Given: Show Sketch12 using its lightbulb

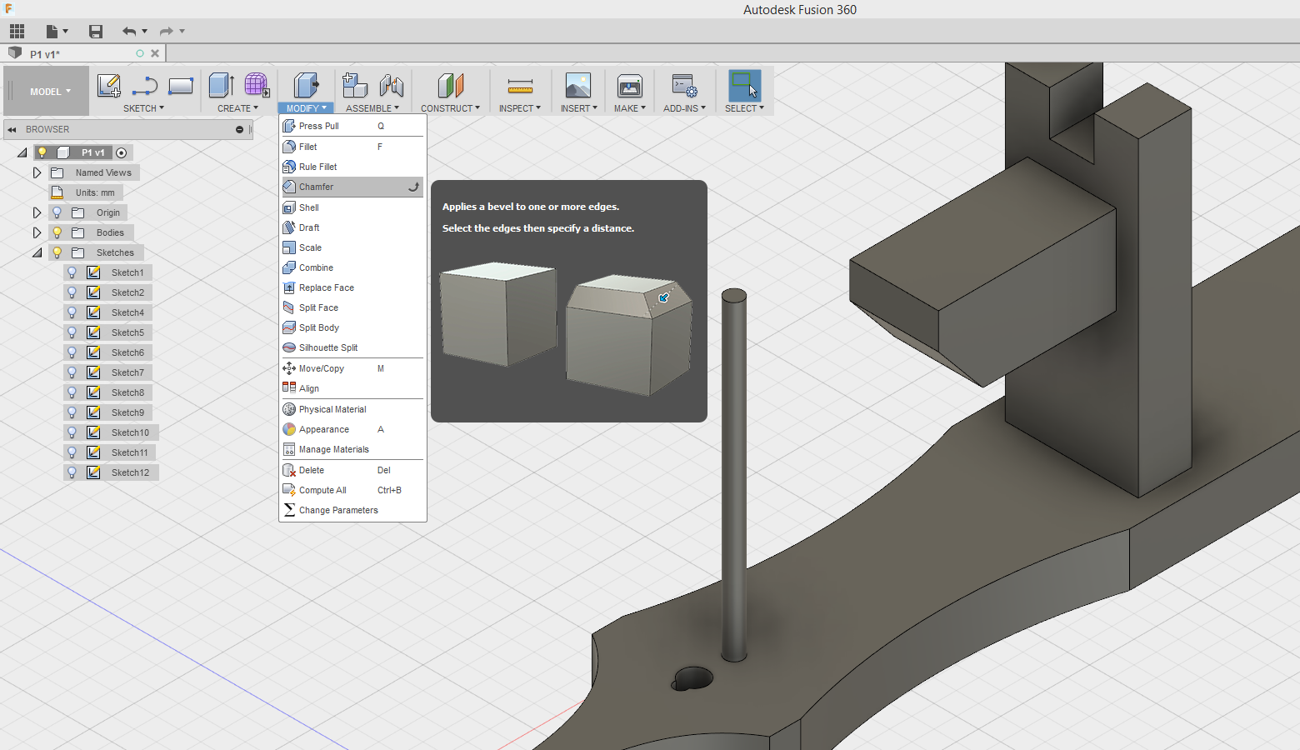Looking at the screenshot, I should [72, 472].
